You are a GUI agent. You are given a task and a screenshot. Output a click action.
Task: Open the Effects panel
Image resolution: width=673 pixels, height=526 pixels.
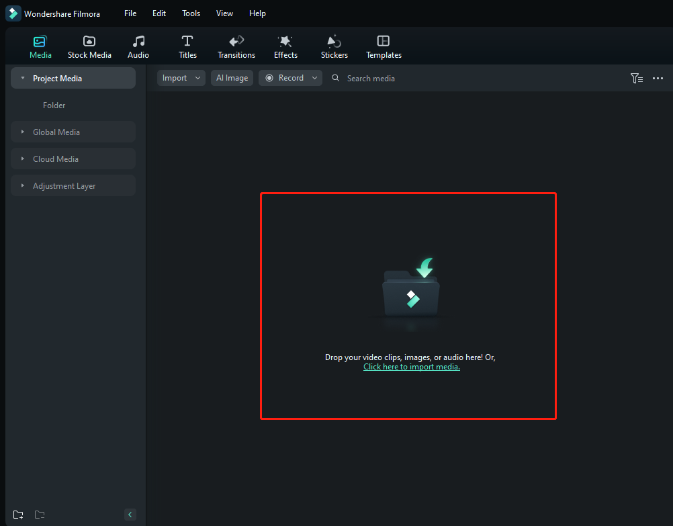(x=285, y=46)
